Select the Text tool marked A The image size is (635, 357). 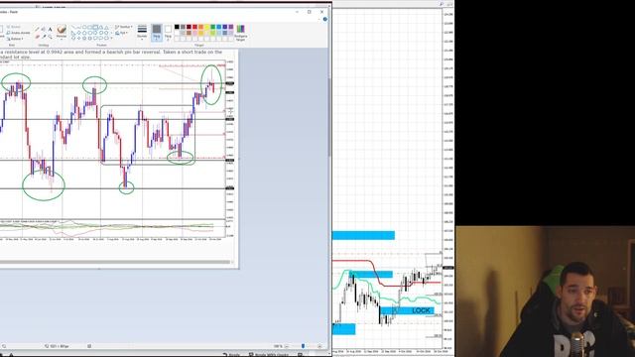click(51, 29)
